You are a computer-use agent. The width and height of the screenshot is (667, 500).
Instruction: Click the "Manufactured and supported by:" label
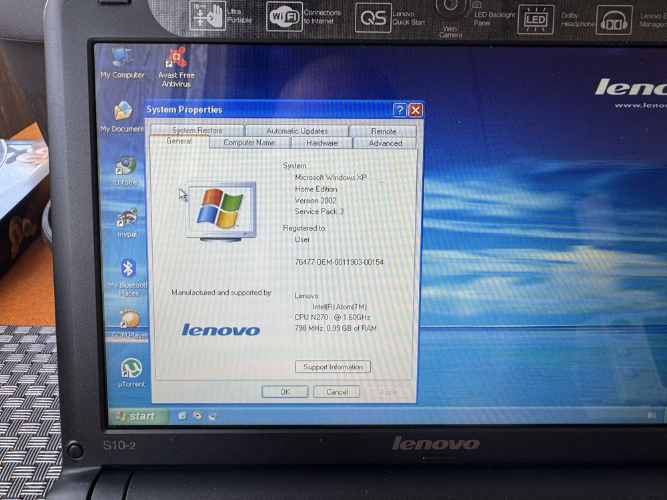221,293
